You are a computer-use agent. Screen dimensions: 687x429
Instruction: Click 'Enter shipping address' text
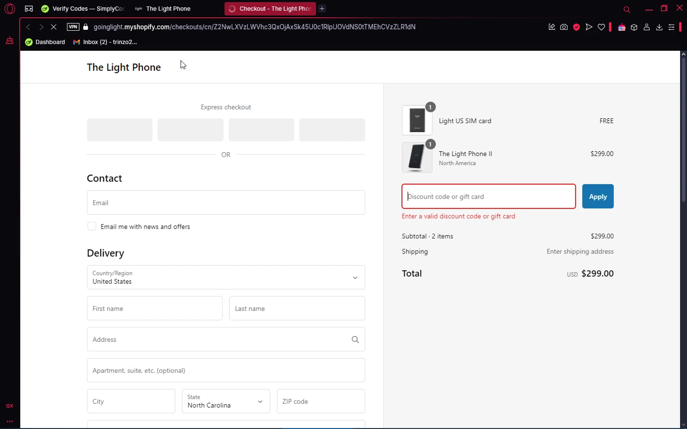(x=580, y=252)
